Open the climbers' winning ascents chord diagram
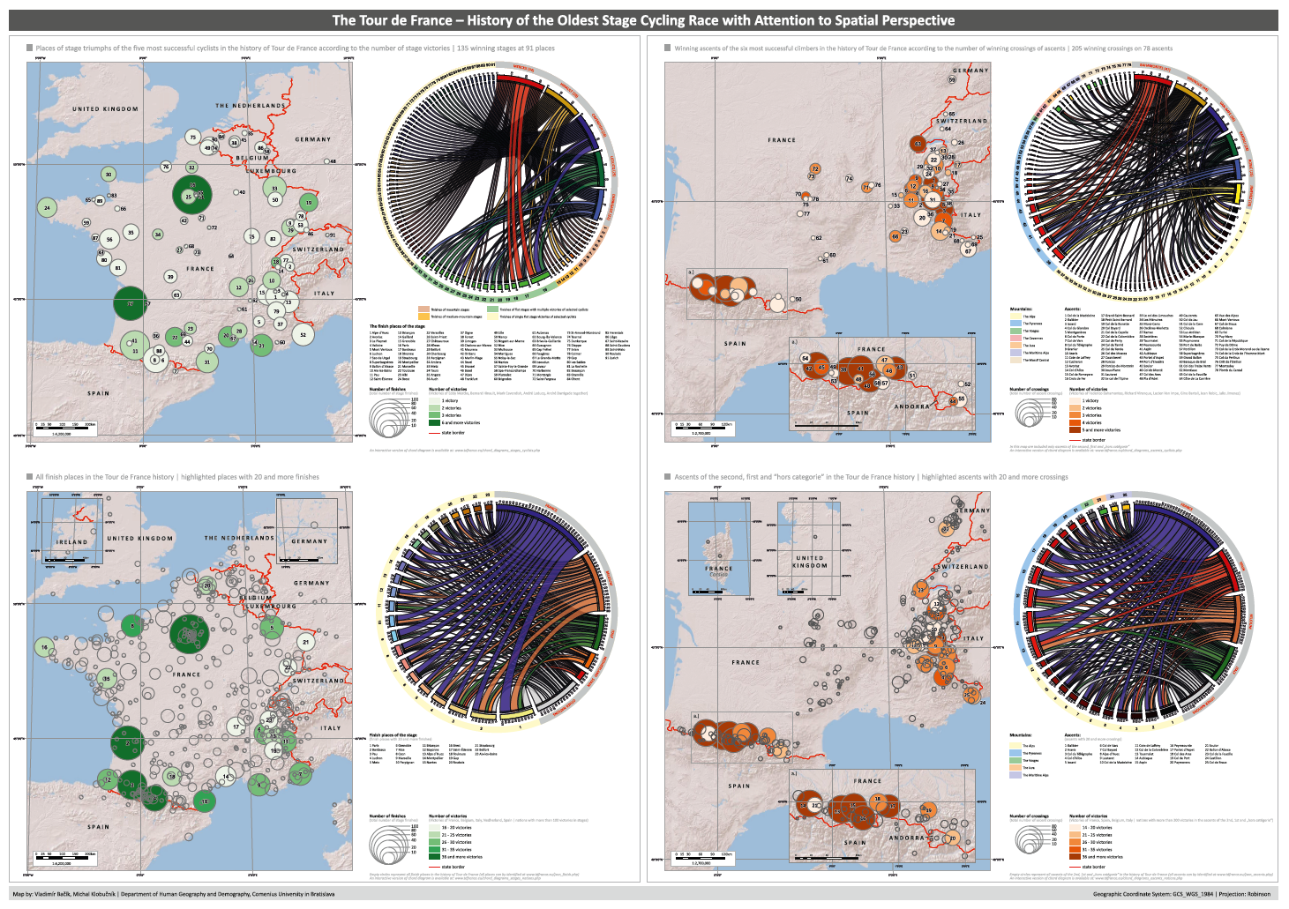 tap(1133, 181)
